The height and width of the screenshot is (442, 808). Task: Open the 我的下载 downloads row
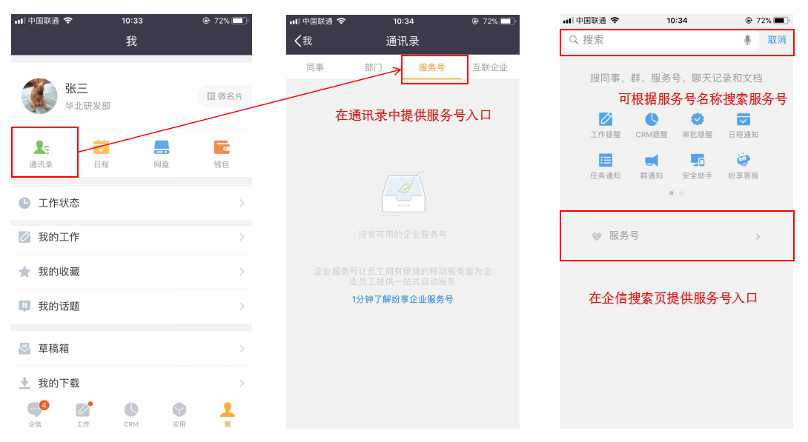pyautogui.click(x=131, y=383)
